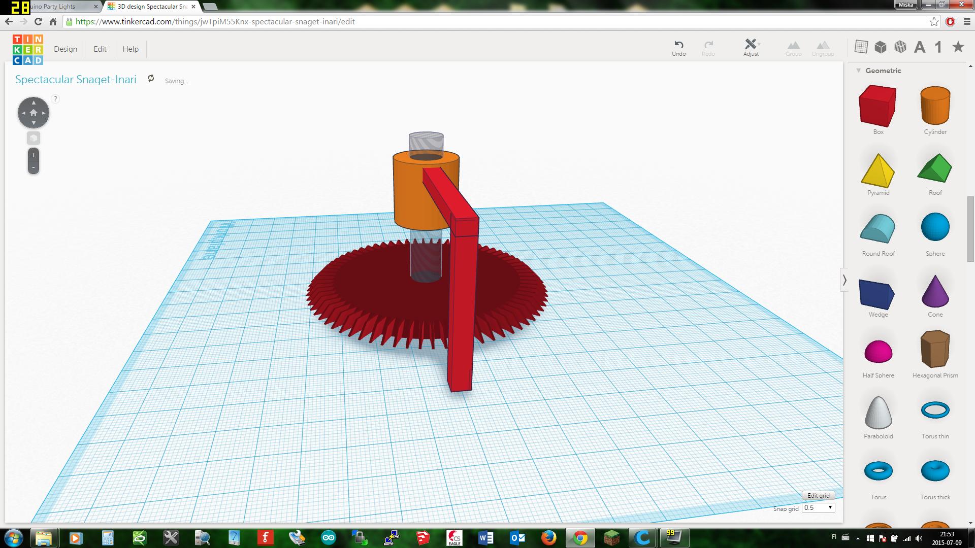Click the Undo button

[679, 48]
